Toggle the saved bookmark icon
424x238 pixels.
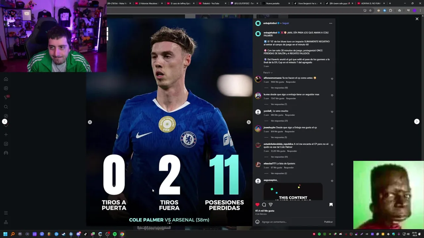click(x=331, y=205)
